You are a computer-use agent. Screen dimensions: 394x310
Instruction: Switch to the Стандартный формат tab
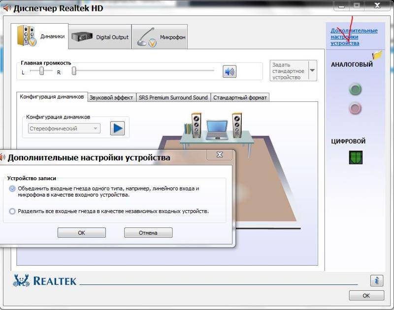tap(240, 97)
